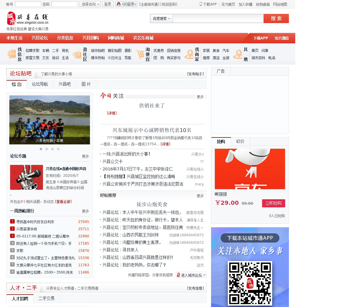
Task: Click the 找信息 chat bubble icon
Action: pyautogui.click(x=12, y=54)
